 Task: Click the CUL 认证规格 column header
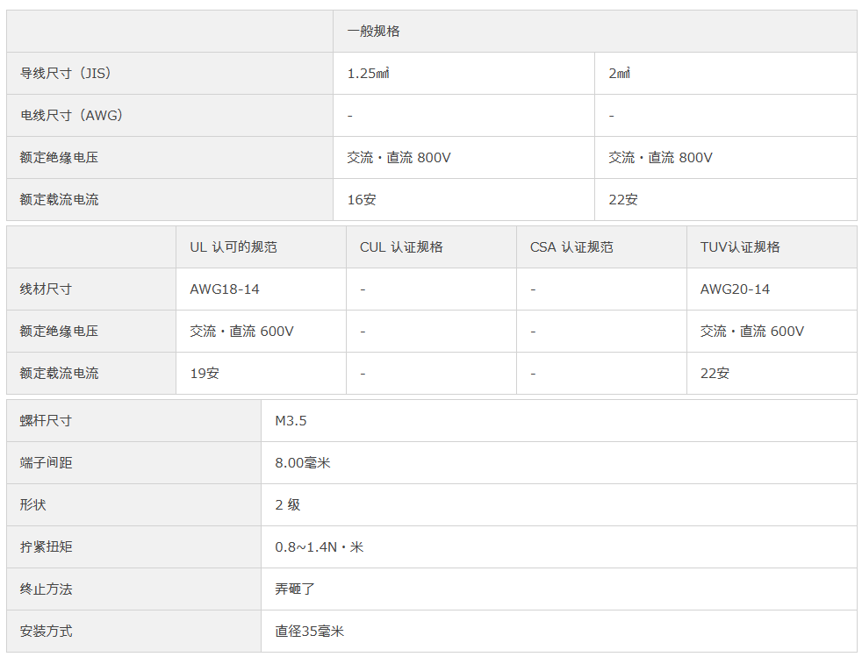[401, 247]
